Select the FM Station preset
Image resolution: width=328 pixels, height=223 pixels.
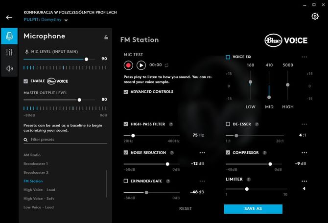(x=33, y=182)
